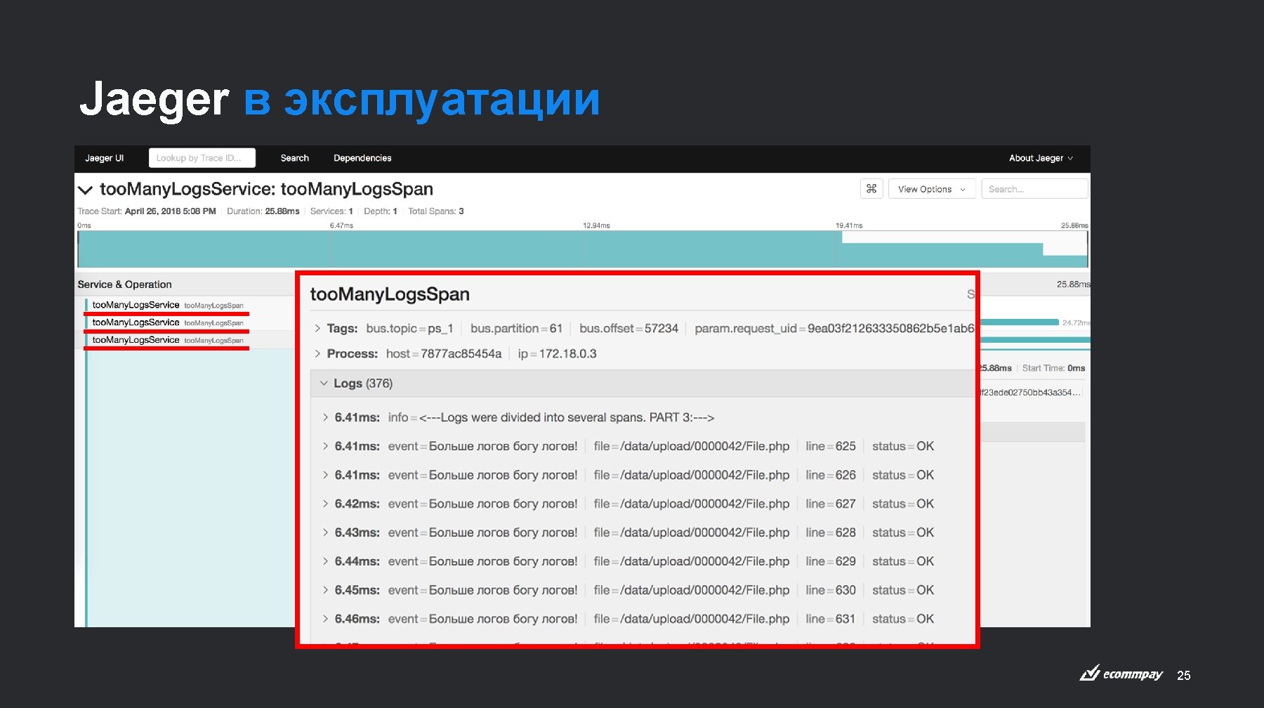Click the 19.41ms timeline tick label
The height and width of the screenshot is (708, 1264).
tap(849, 225)
